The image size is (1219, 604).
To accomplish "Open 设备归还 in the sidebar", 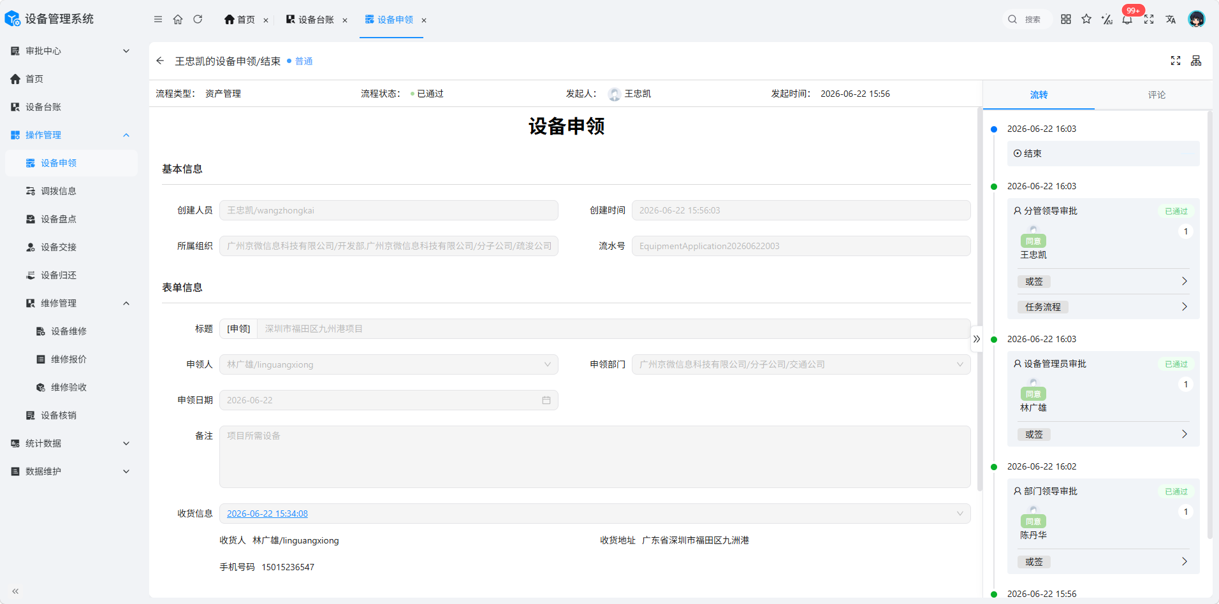I will click(x=70, y=275).
